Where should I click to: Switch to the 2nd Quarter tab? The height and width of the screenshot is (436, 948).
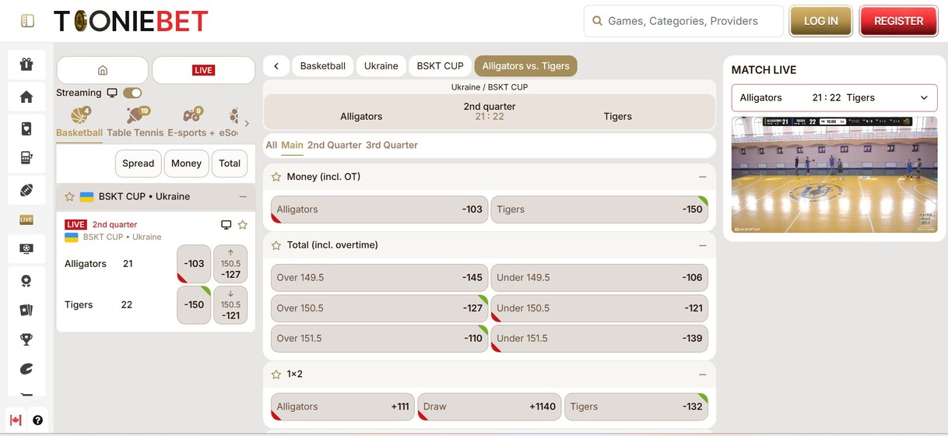coord(334,145)
